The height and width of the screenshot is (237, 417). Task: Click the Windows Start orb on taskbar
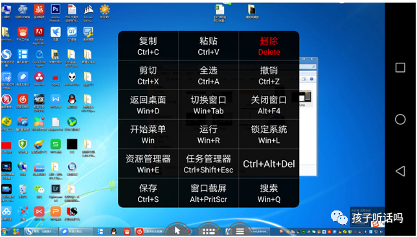point(5,231)
